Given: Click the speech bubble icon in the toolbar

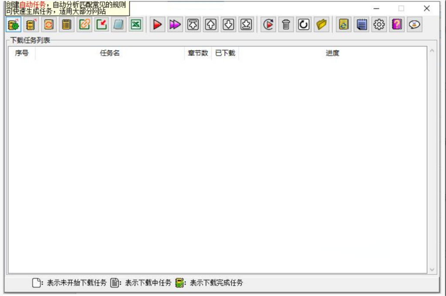Looking at the screenshot, I should click(x=415, y=25).
